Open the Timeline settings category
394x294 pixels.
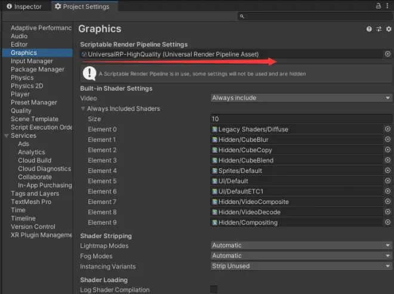(x=23, y=218)
